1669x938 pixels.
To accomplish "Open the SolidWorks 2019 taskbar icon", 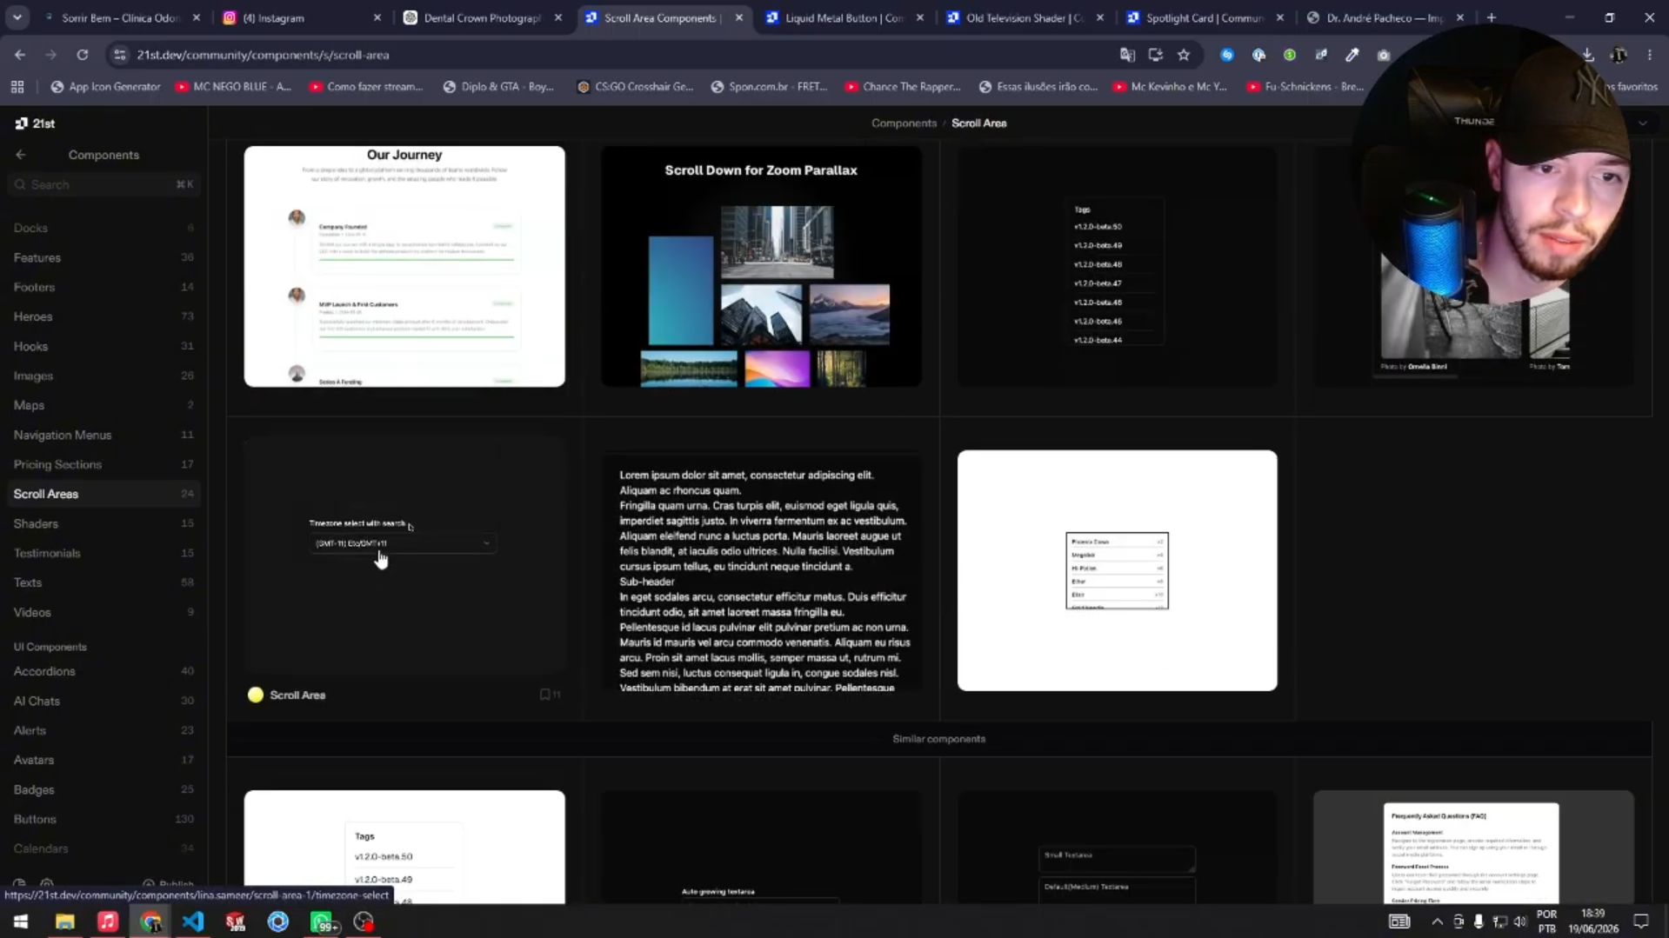I will coord(236,921).
